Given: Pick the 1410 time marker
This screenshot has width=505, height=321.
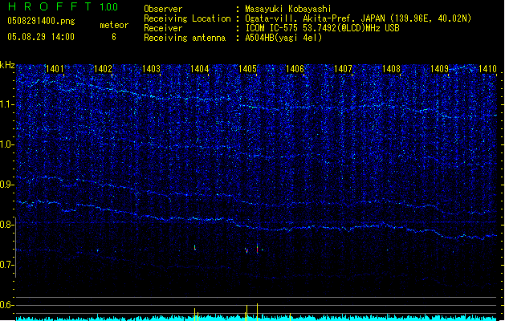Looking at the screenshot, I should click(487, 70).
